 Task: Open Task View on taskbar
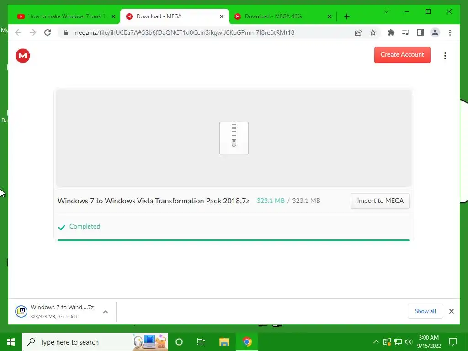click(x=201, y=342)
